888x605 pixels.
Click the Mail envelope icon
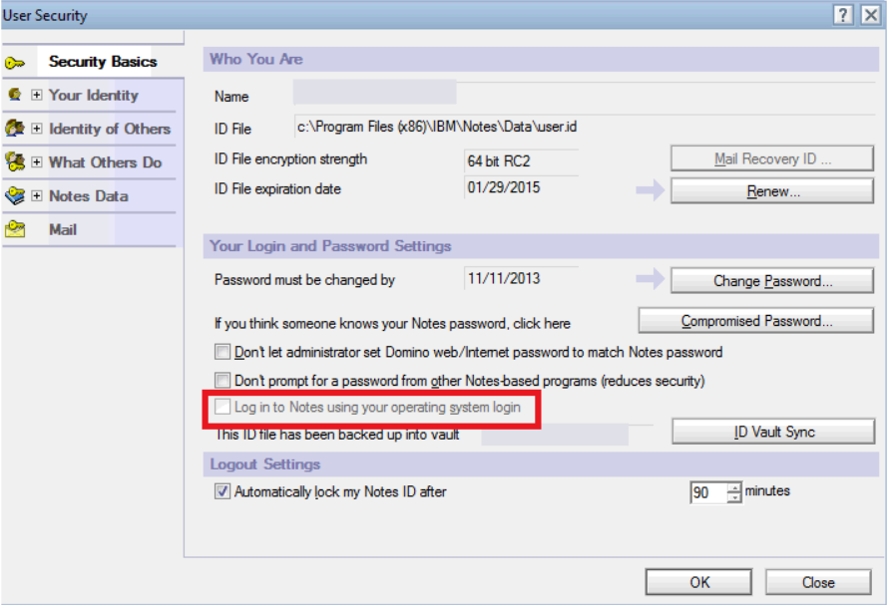coord(14,229)
